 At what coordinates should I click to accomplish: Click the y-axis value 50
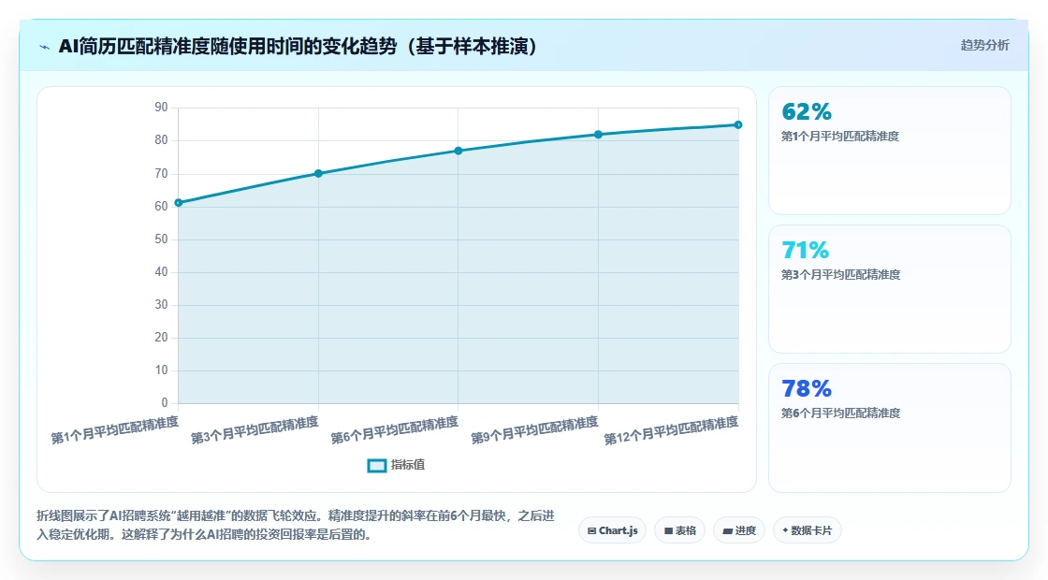161,239
